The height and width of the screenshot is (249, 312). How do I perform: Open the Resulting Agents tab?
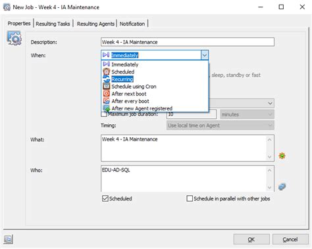click(x=95, y=24)
